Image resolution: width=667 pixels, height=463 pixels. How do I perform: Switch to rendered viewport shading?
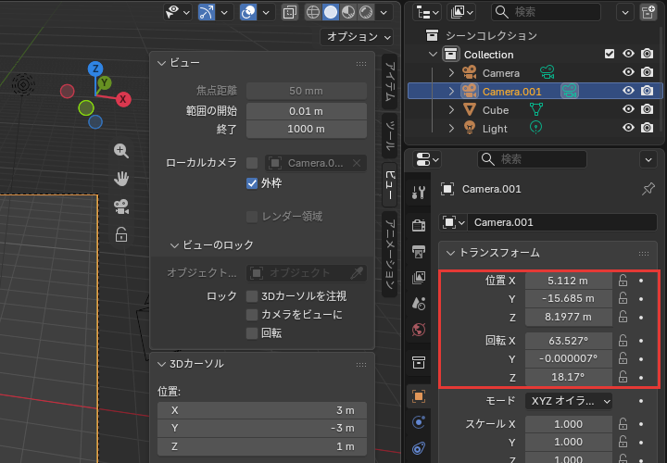[x=366, y=12]
